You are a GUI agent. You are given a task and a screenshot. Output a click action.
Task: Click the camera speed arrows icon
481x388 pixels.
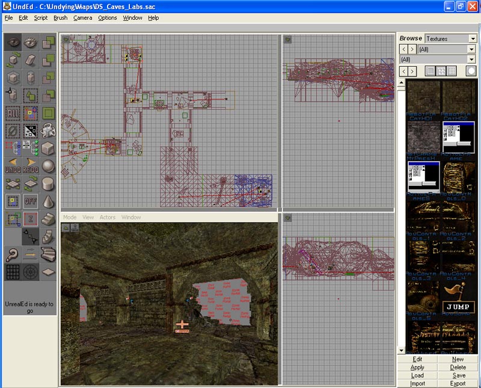(31, 254)
